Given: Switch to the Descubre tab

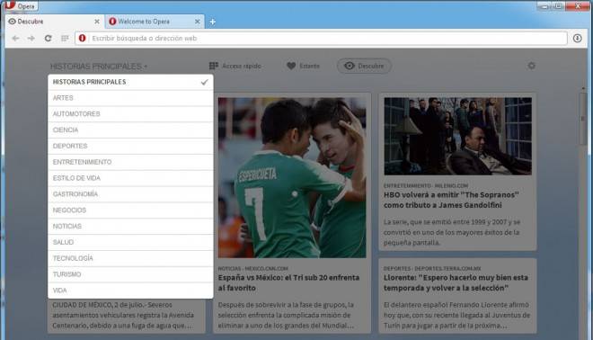Looking at the screenshot, I should (x=54, y=22).
